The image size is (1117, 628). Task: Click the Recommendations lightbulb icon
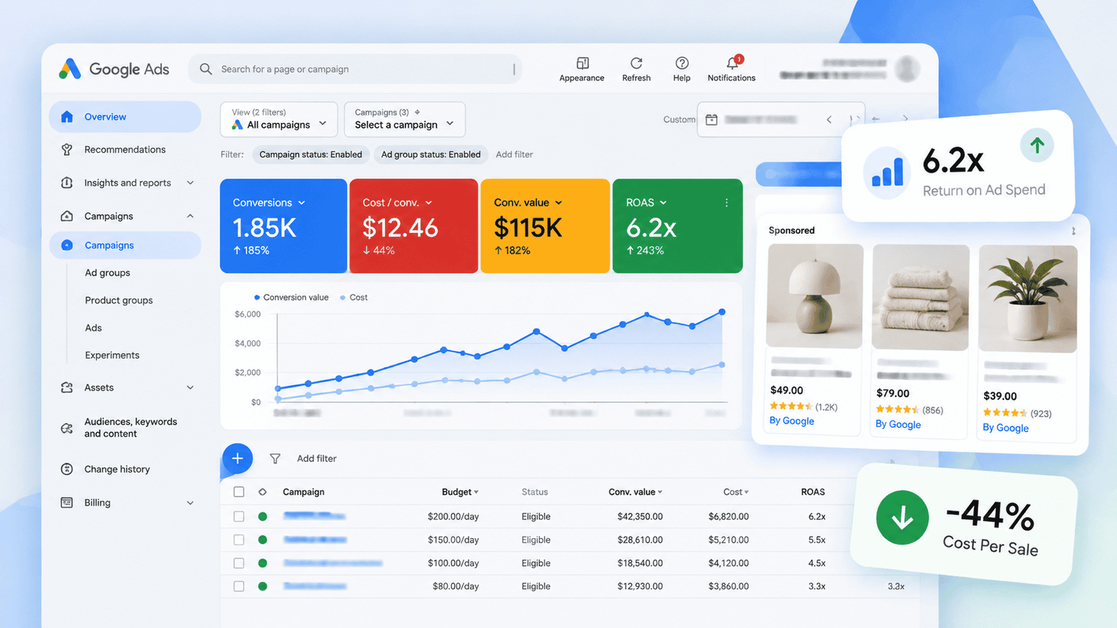coord(67,149)
